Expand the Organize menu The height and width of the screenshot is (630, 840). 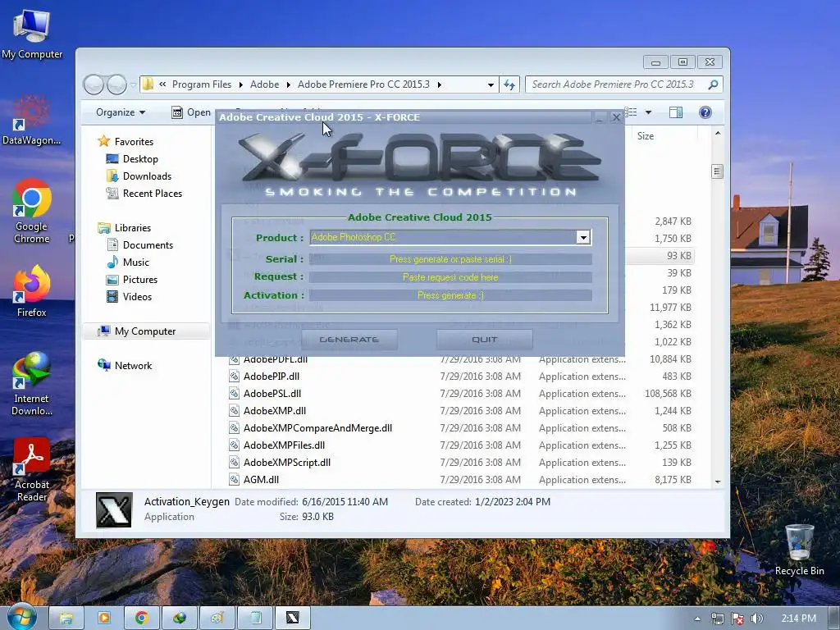tap(121, 112)
